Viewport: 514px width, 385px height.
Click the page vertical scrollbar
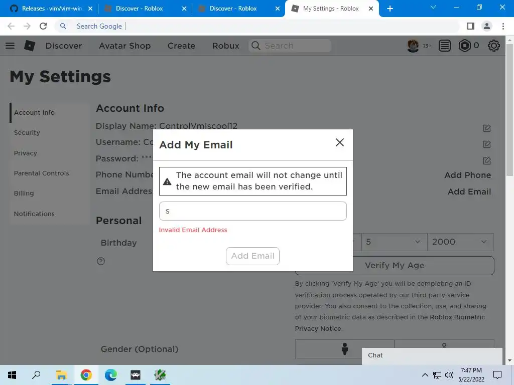(509, 111)
